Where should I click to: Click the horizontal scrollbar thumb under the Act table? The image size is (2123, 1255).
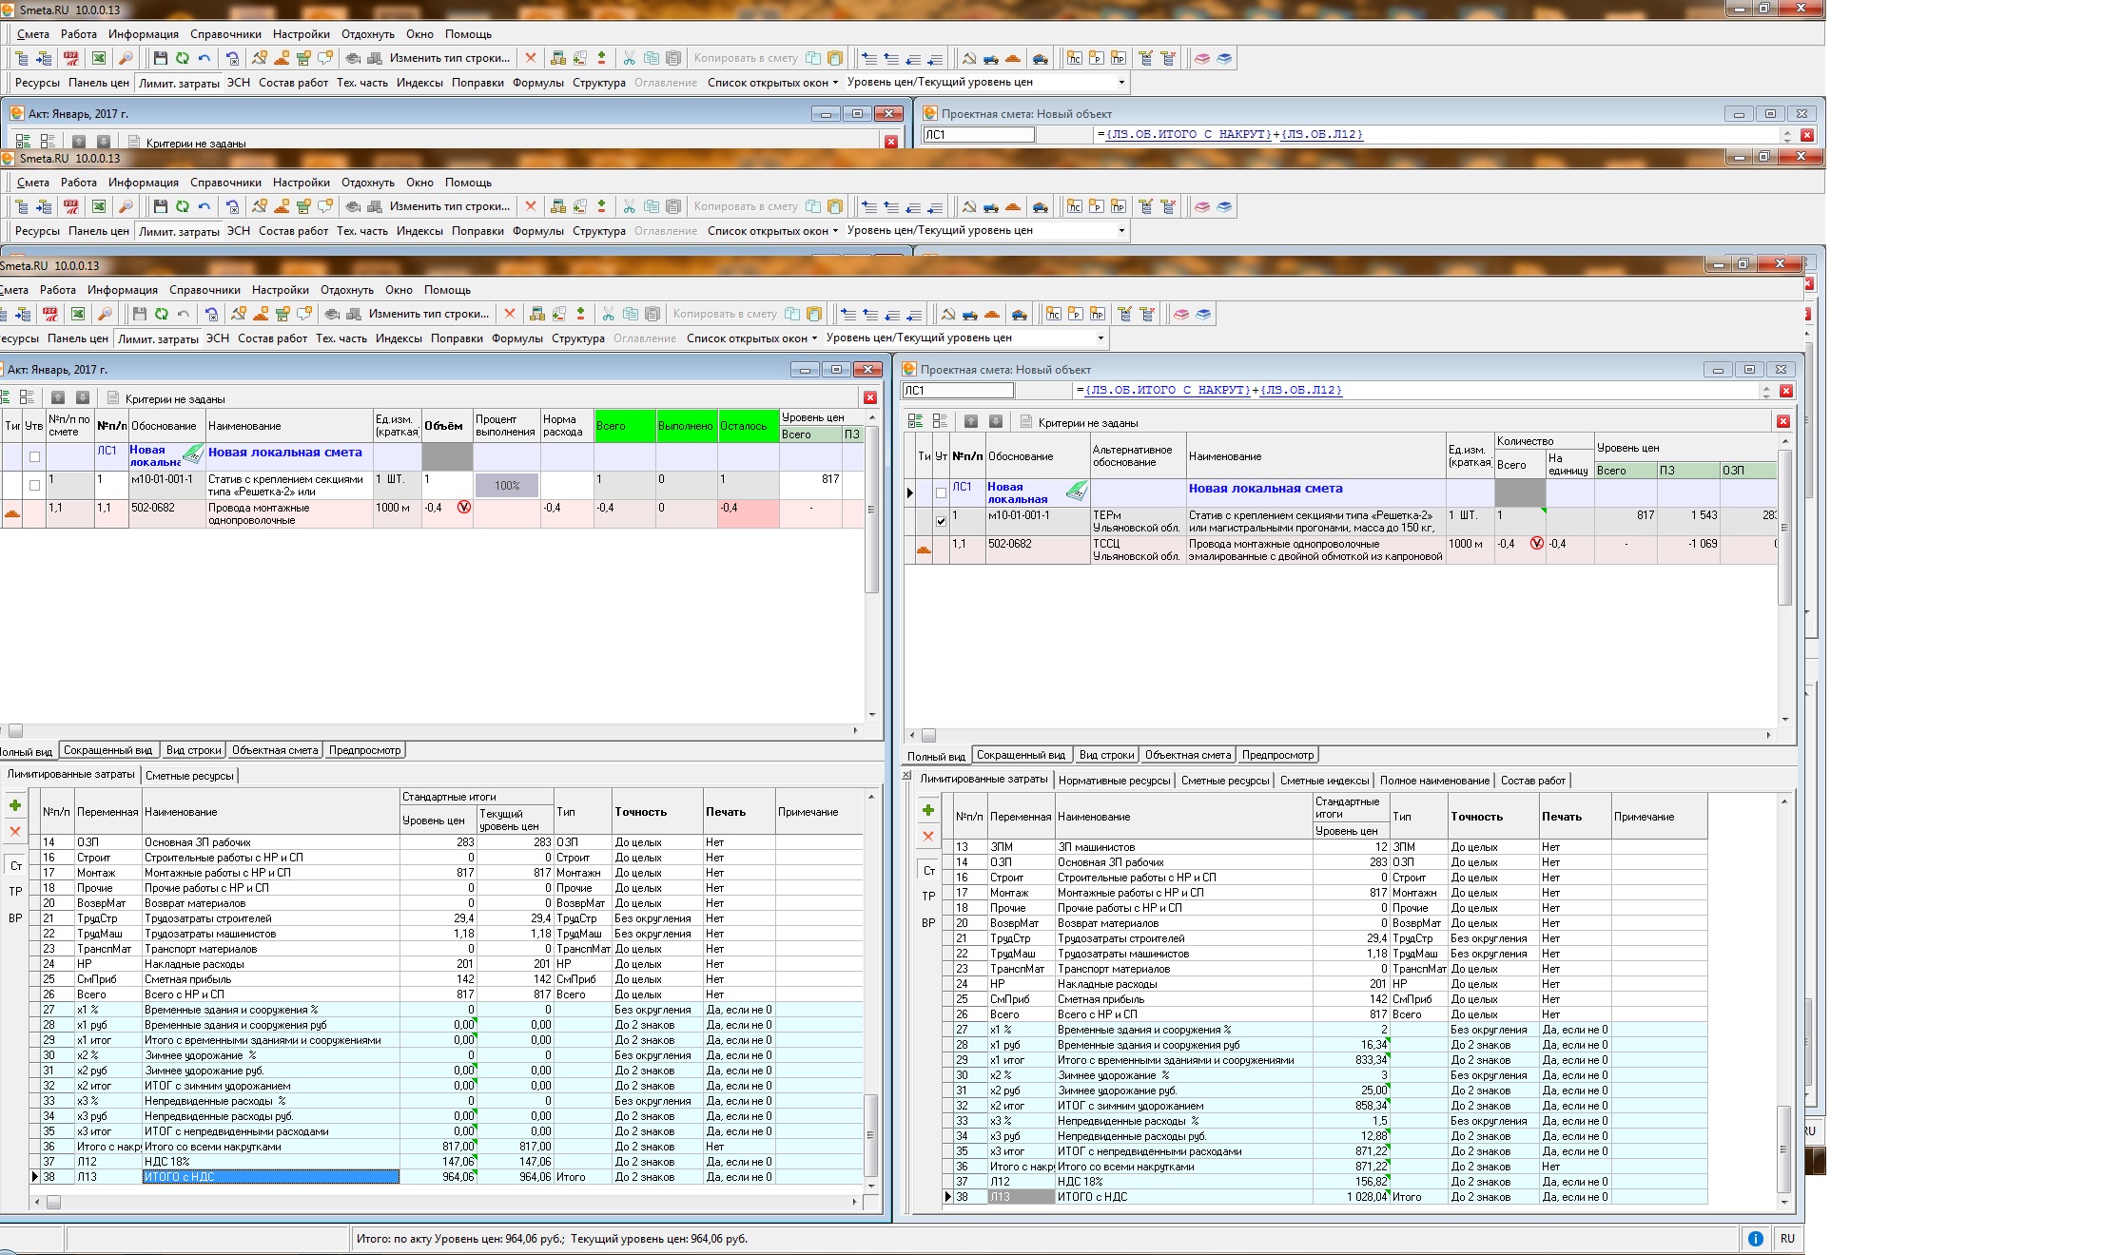(15, 731)
